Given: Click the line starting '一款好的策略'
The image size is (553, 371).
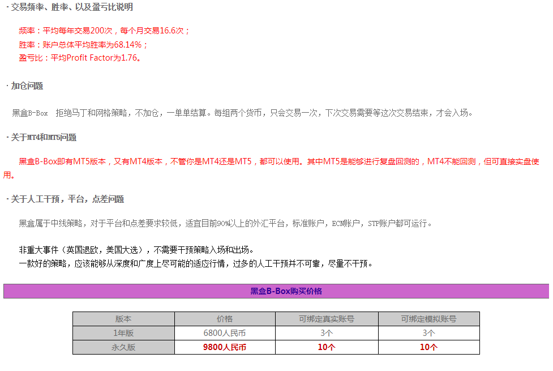Looking at the screenshot, I should (x=196, y=264).
